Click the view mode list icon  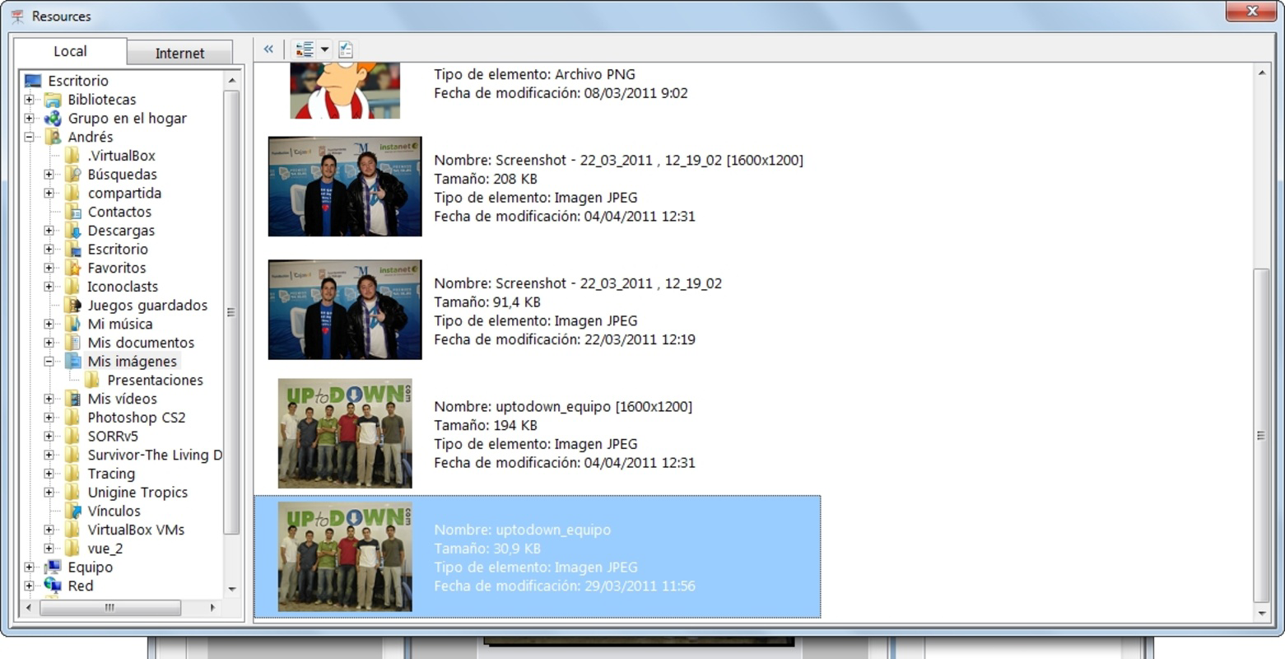point(305,49)
